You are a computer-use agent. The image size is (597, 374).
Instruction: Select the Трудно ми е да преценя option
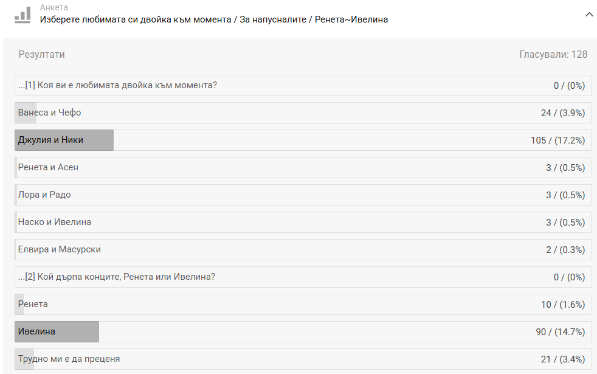click(x=303, y=359)
